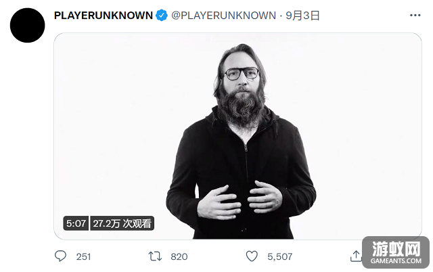Image resolution: width=433 pixels, height=272 pixels.
Task: Reply using the speech bubble icon
Action: tap(60, 256)
